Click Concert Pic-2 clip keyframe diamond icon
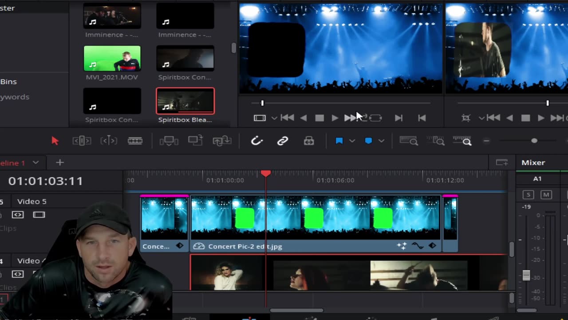The image size is (568, 320). click(x=432, y=246)
